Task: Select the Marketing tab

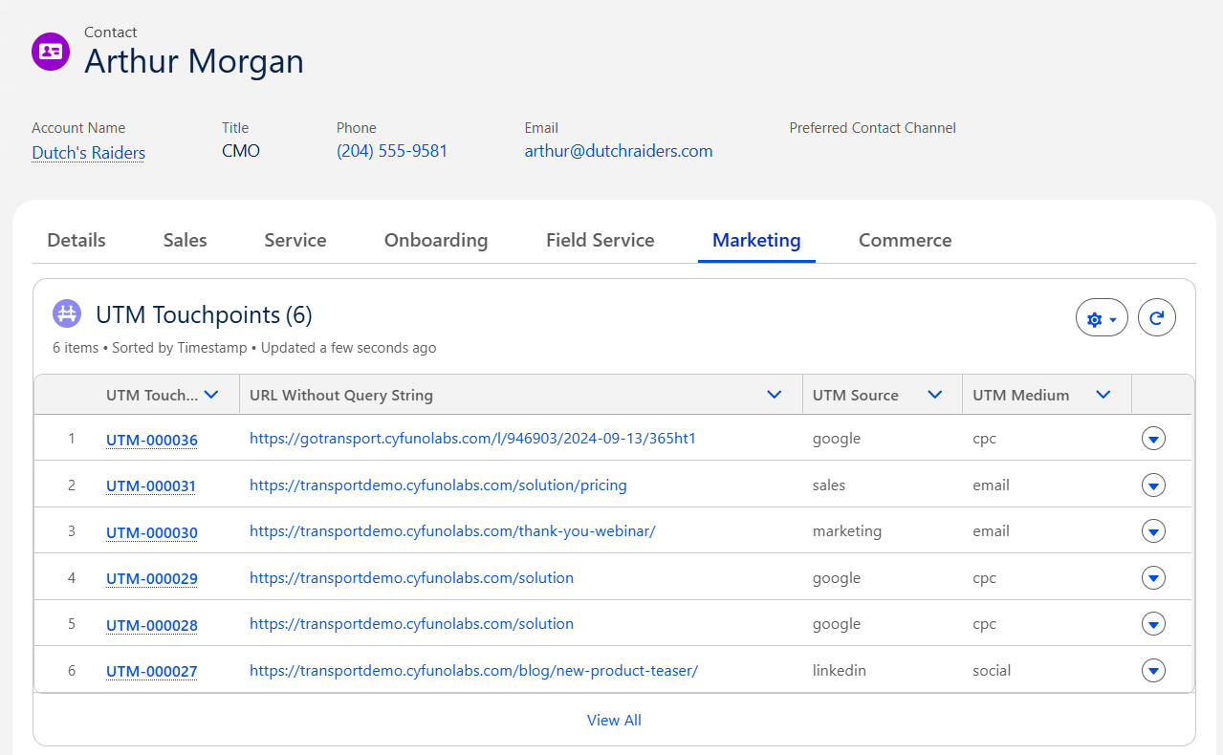Action: click(x=756, y=240)
